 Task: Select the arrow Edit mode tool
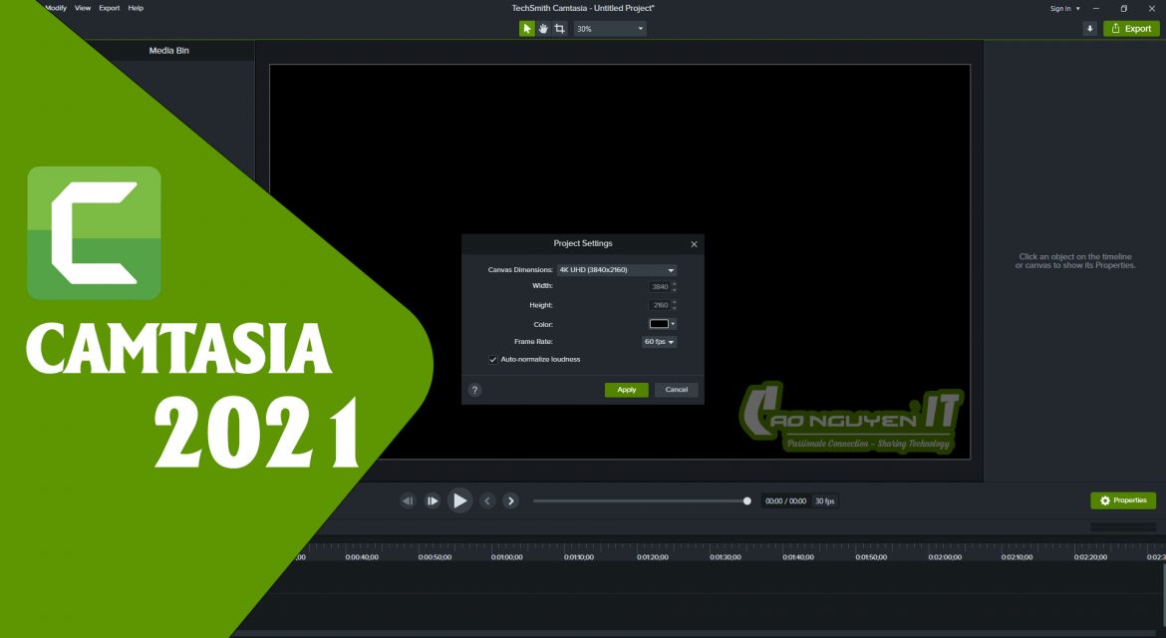pyautogui.click(x=527, y=29)
